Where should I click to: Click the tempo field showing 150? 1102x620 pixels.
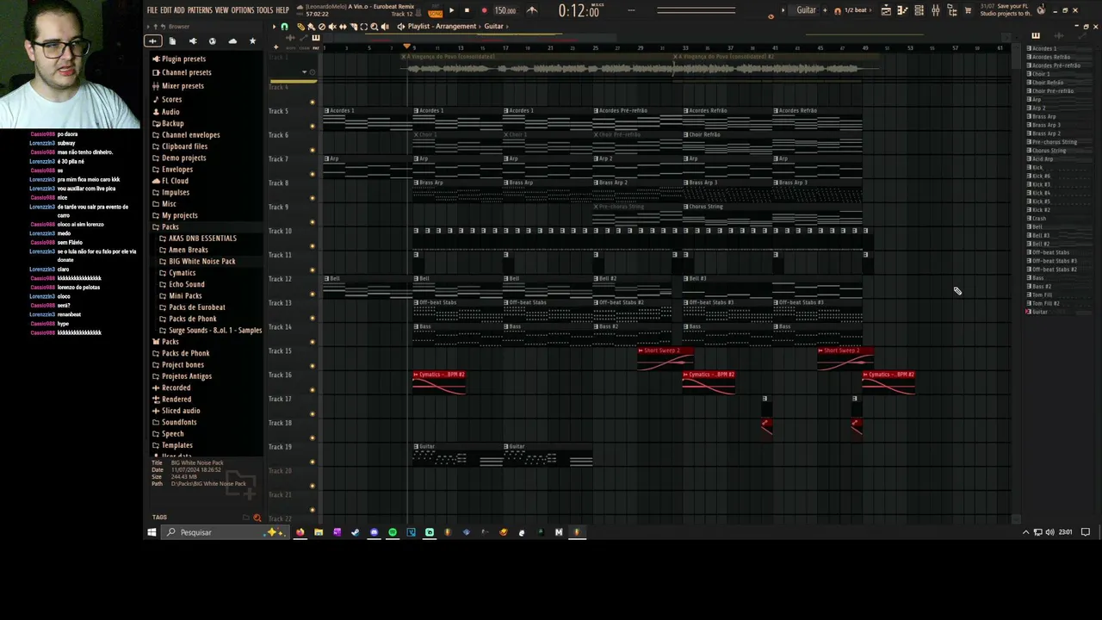pos(505,11)
